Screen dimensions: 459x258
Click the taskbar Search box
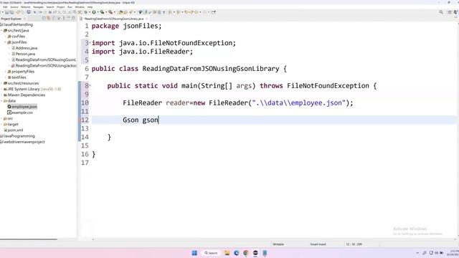coord(211,253)
